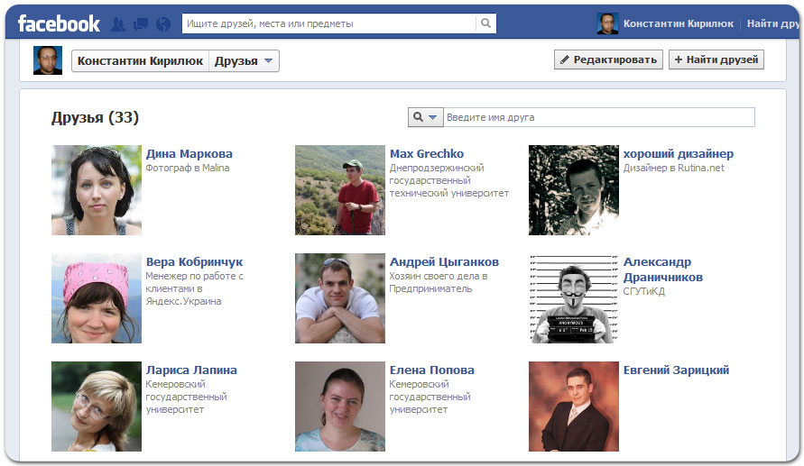This screenshot has height=466, width=804.
Task: Click the Константин Кирилюк timeline button
Action: point(140,61)
